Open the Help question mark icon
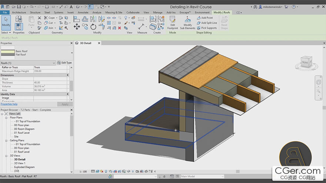This screenshot has height=183, width=326. click(x=293, y=7)
